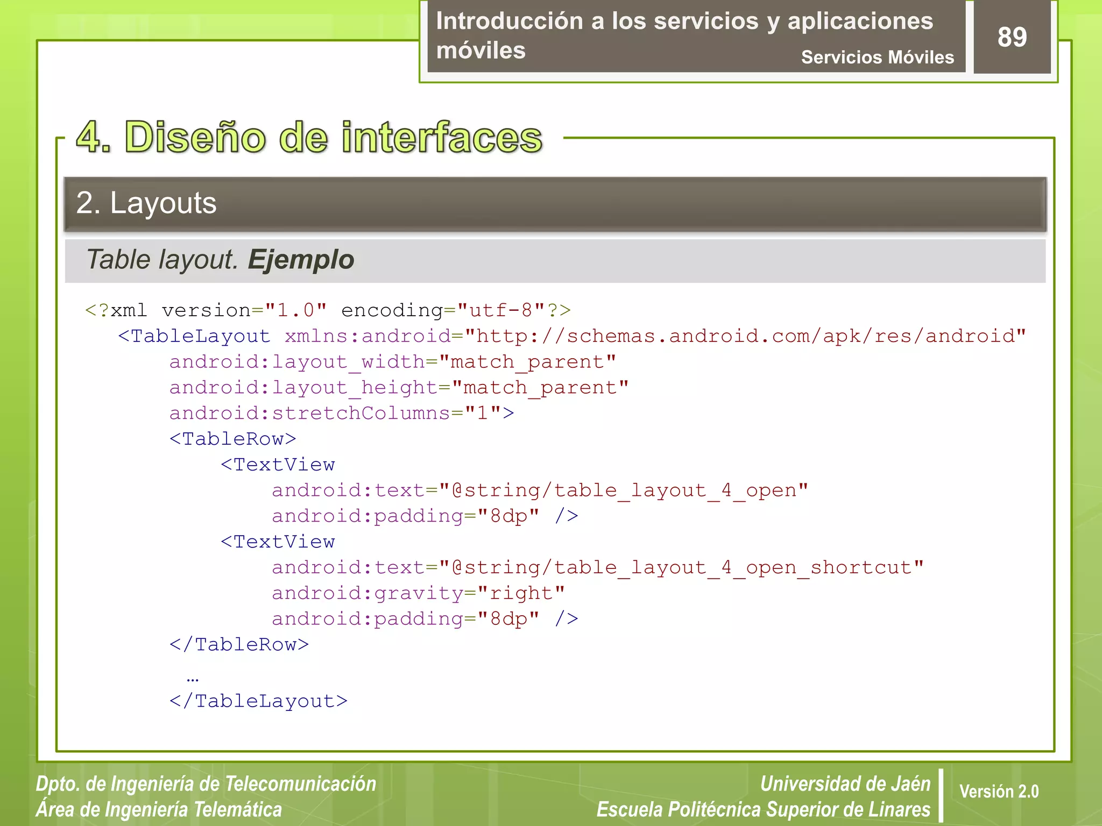Click the first android:padding="8dp" line
This screenshot has height=826, width=1102.
coord(425,516)
